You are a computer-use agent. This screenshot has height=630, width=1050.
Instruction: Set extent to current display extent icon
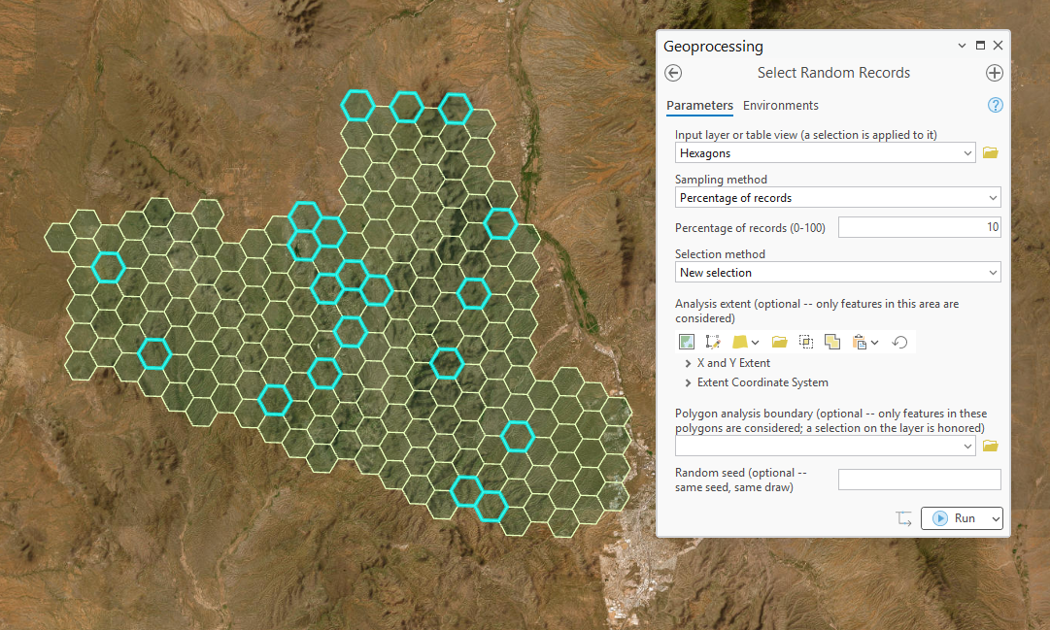[x=687, y=342]
